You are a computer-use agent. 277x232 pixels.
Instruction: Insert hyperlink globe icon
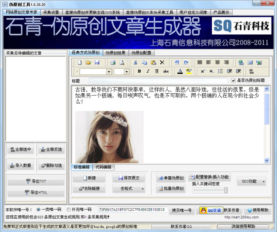click(241, 62)
